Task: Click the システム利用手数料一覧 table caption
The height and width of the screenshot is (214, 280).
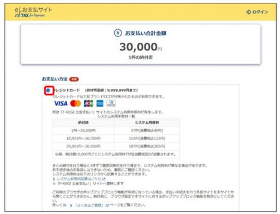Action: tap(116, 116)
